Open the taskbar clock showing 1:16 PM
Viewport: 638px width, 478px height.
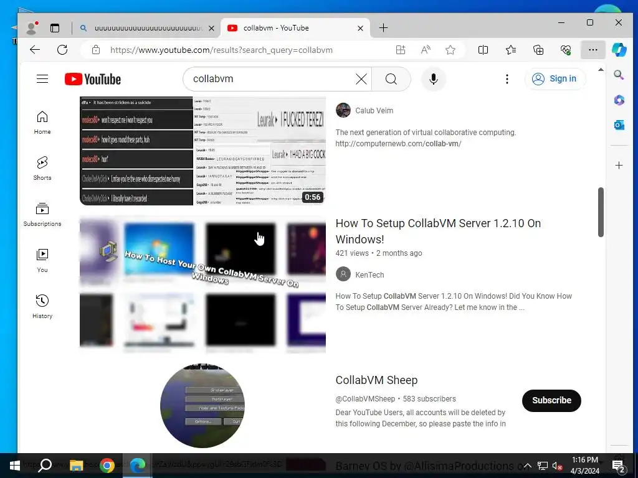pyautogui.click(x=584, y=466)
